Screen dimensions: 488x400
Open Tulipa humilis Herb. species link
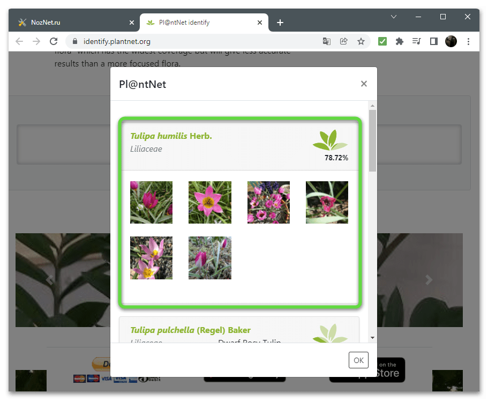click(171, 136)
